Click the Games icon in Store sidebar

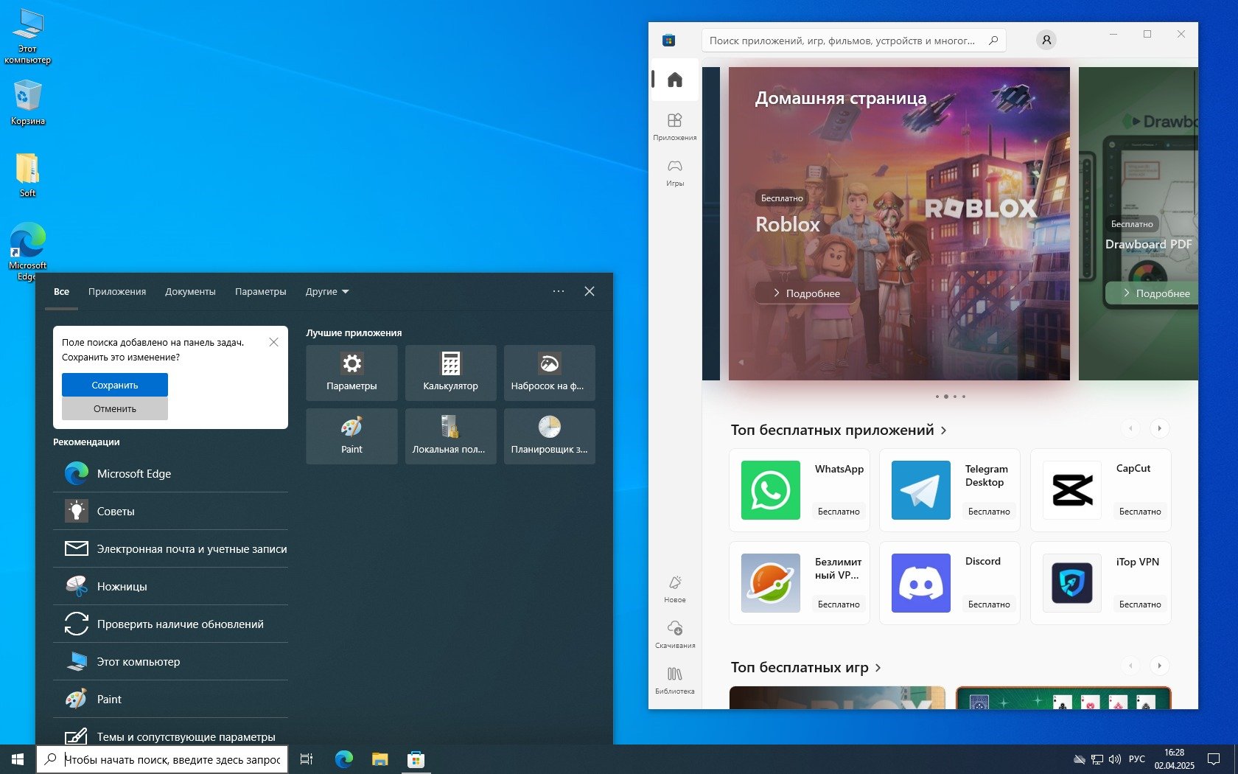coord(674,172)
